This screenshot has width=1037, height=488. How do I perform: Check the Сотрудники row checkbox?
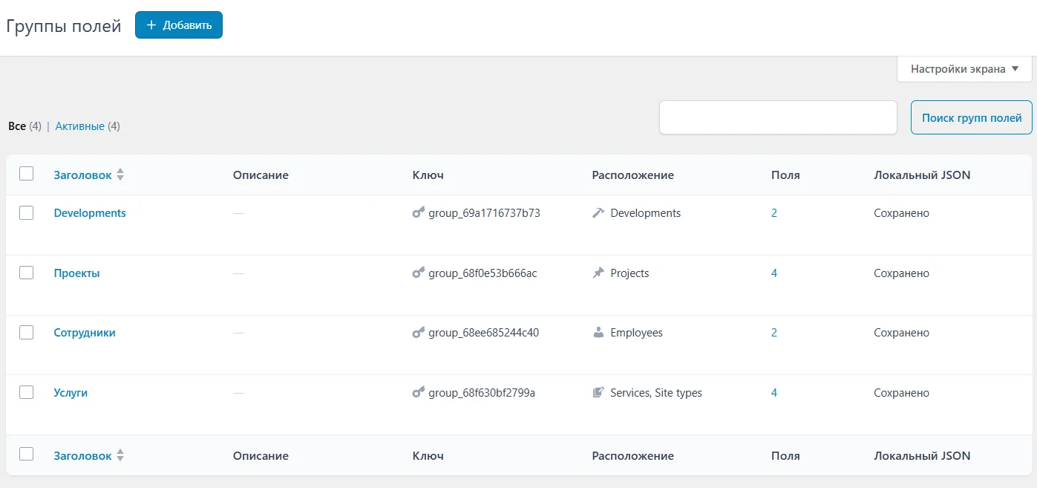(x=27, y=333)
